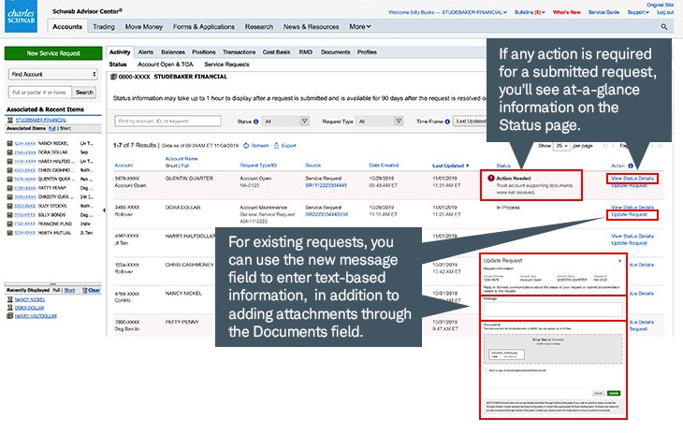This screenshot has width=683, height=433.
Task: Click the icon next to STUDEBAKER FINANCIAL link
Action: coord(10,120)
